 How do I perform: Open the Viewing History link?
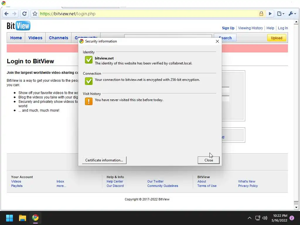coord(250,28)
